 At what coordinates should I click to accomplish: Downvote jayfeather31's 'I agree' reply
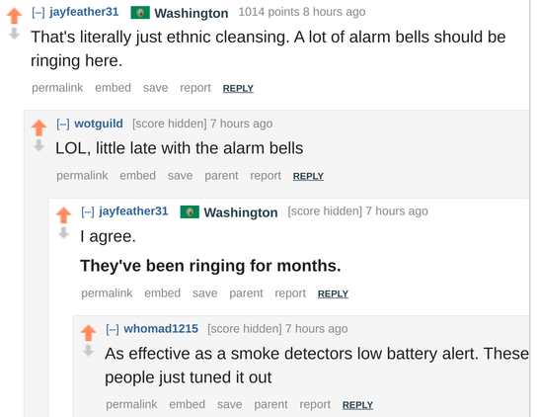pyautogui.click(x=63, y=233)
